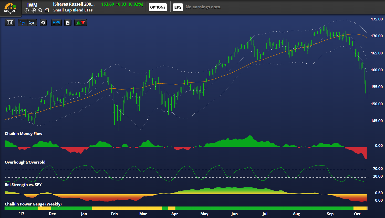Export chart with the PDF icon
Screen dimensions: 385x218
coord(68,23)
